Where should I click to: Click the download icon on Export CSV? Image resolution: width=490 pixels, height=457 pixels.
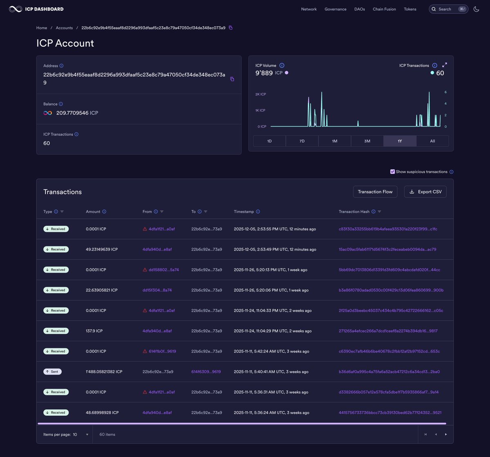coord(412,191)
